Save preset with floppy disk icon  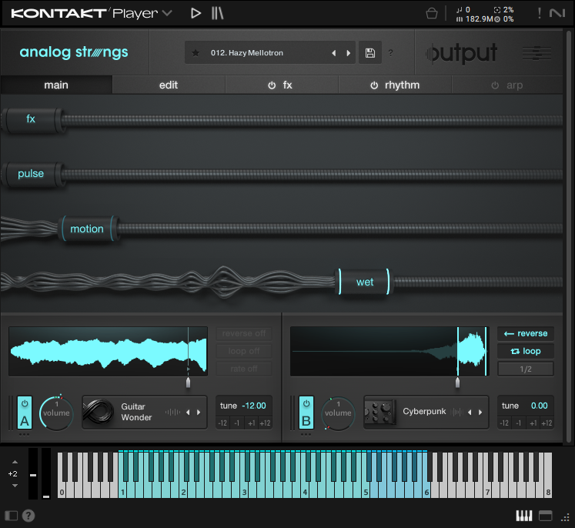pos(370,53)
